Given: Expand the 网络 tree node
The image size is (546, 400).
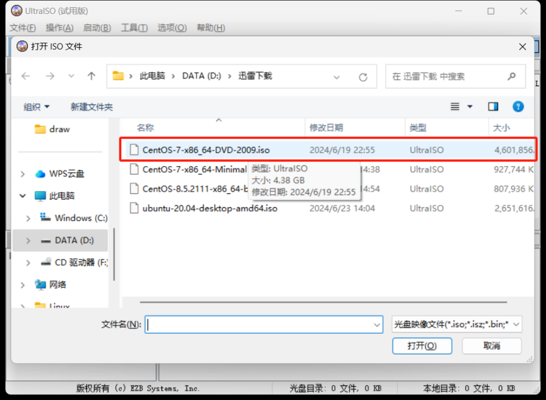Looking at the screenshot, I should [x=22, y=285].
